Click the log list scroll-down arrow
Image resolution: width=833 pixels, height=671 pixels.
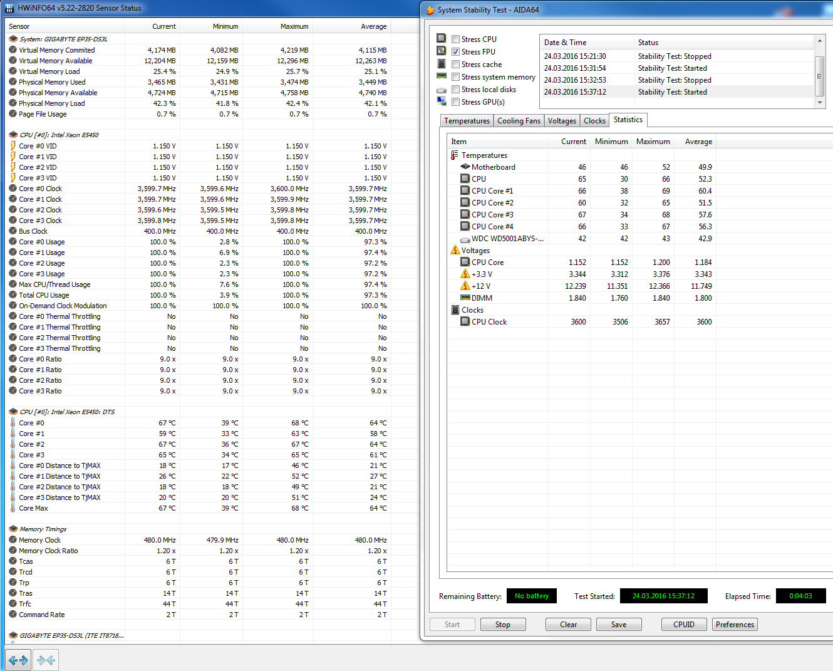(x=819, y=102)
